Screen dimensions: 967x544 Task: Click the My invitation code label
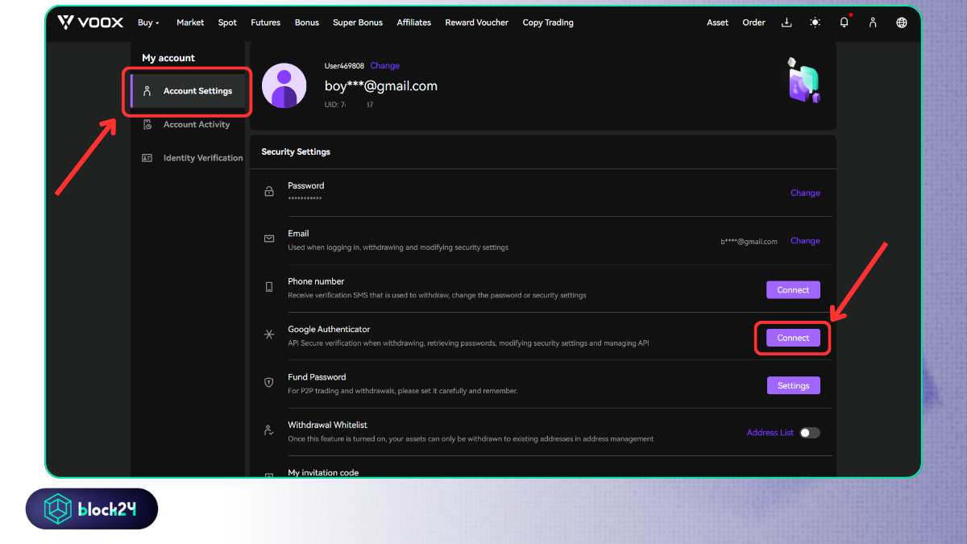tap(323, 473)
